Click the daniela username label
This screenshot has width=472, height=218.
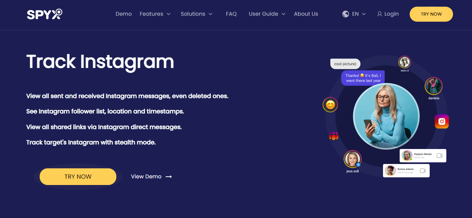434,98
